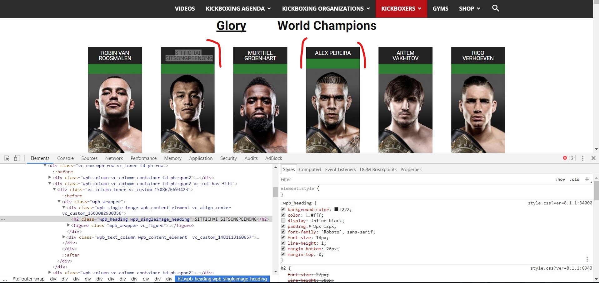Toggle the .cls class editor button
Viewport: 599px width, 283px height.
click(x=574, y=179)
